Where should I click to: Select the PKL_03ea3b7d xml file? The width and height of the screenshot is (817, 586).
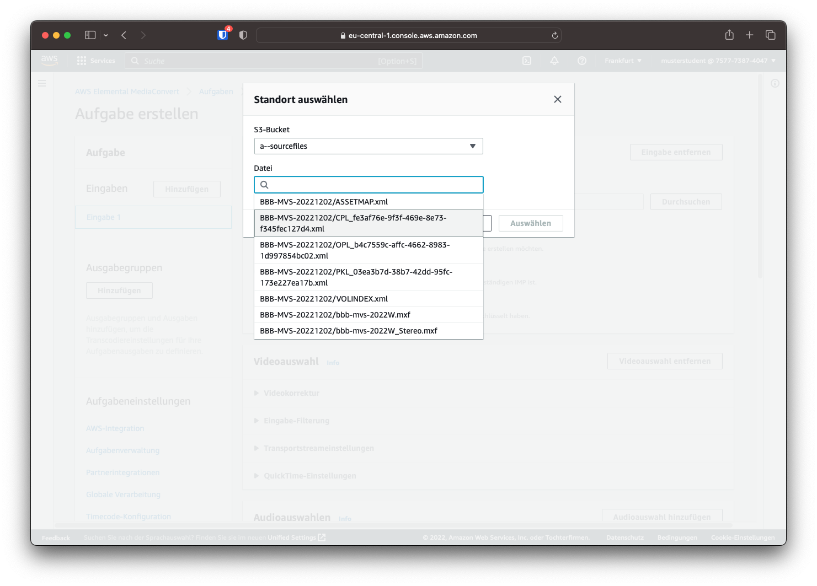click(x=369, y=277)
